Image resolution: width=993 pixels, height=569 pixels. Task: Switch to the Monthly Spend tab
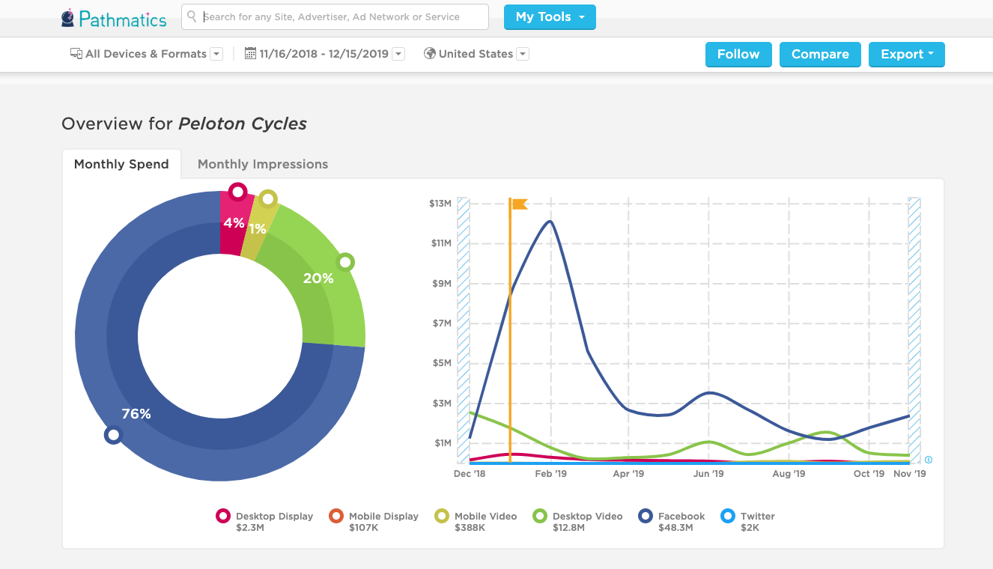pos(121,164)
